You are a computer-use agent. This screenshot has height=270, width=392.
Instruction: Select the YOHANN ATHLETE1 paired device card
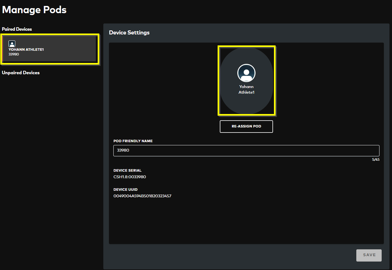(50, 49)
